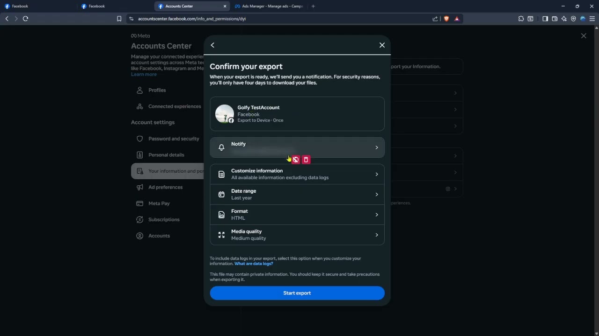599x336 pixels.
Task: Expand the Media quality chevron
Action: click(377, 235)
